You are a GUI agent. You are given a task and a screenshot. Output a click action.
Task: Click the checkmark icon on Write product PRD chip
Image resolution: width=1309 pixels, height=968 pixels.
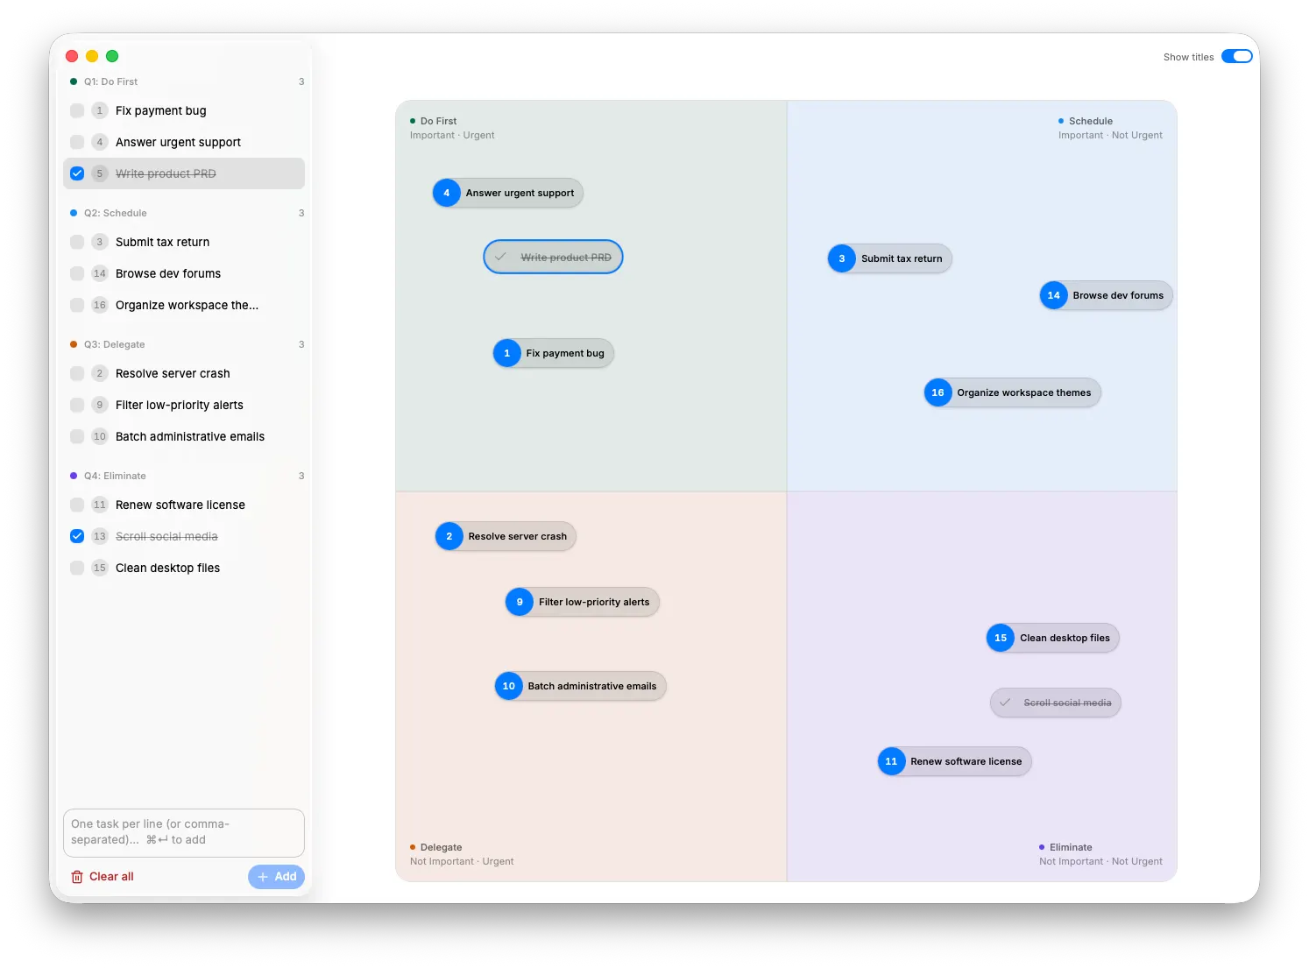click(500, 257)
